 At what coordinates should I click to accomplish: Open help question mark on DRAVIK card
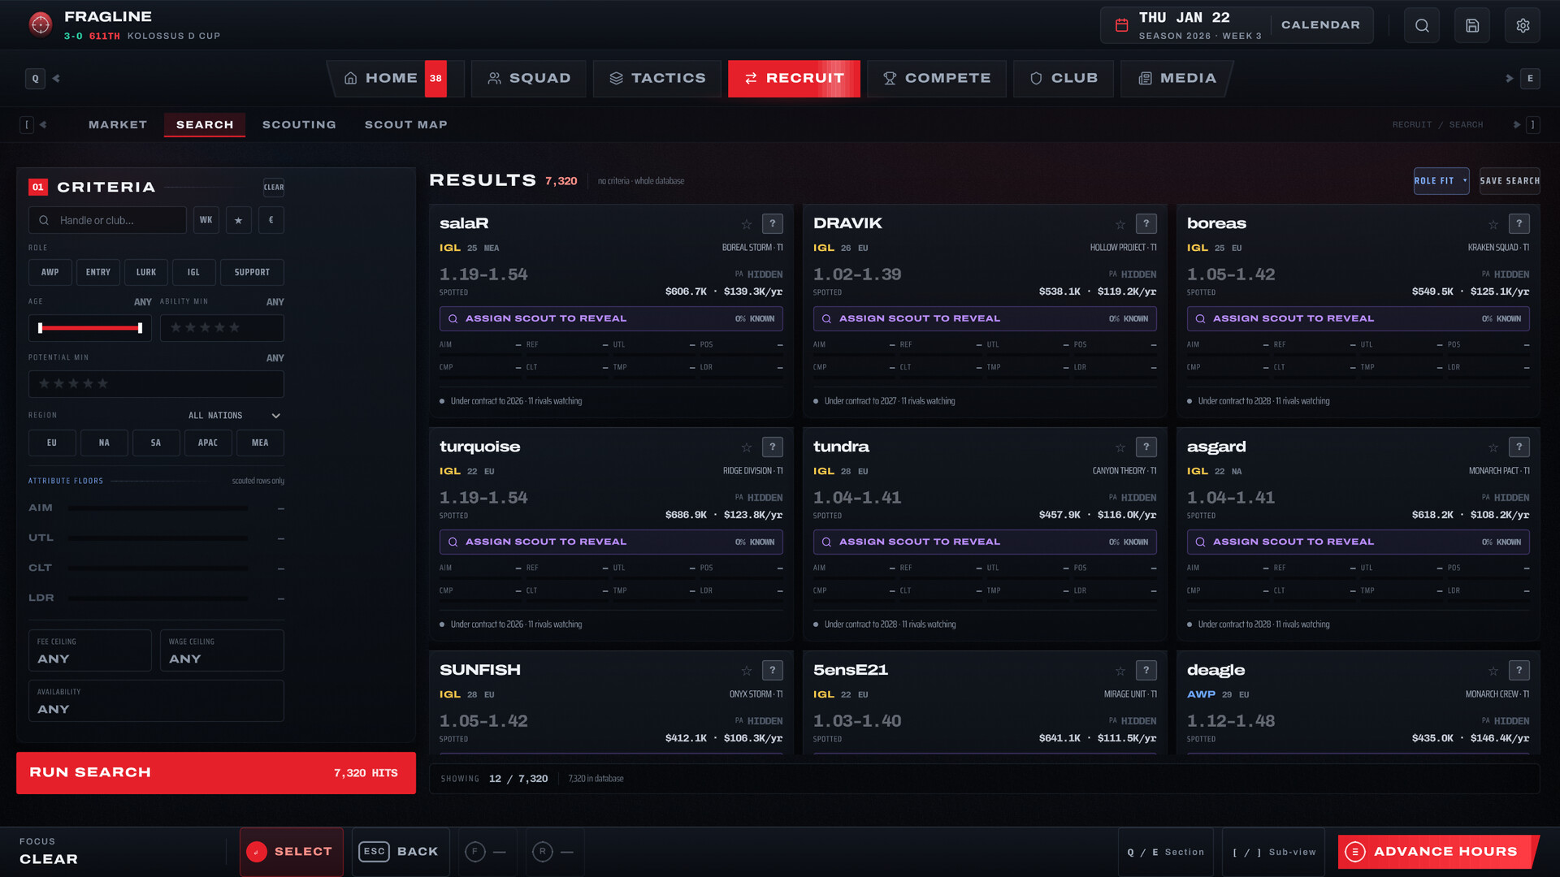point(1146,223)
